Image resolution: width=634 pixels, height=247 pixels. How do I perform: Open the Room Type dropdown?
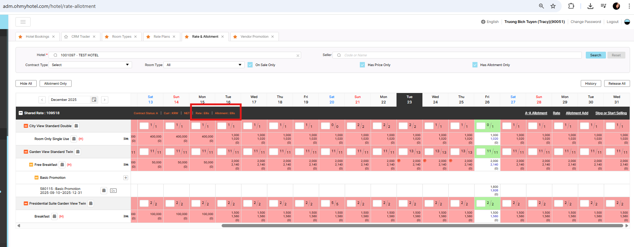point(204,65)
